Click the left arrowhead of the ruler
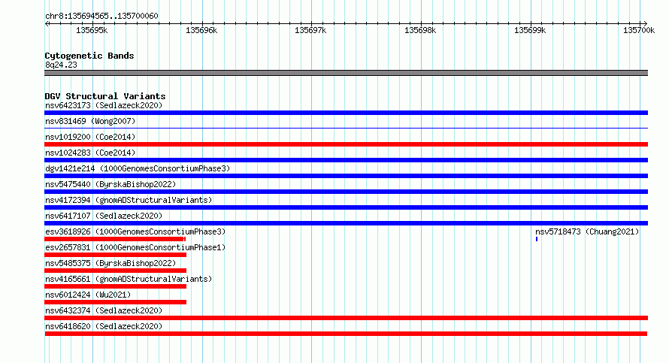 47,23
